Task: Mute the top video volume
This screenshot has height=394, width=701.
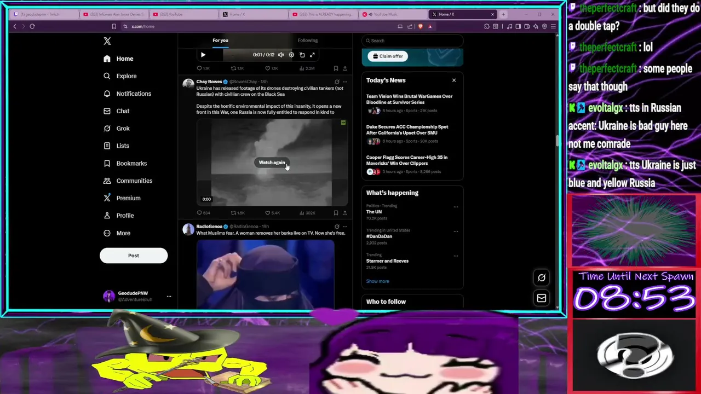Action: click(281, 55)
